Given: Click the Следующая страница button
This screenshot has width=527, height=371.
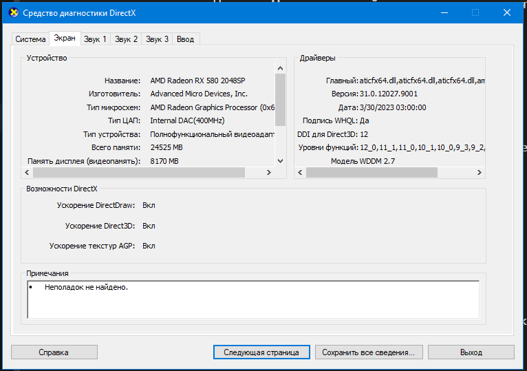Looking at the screenshot, I should 261,352.
